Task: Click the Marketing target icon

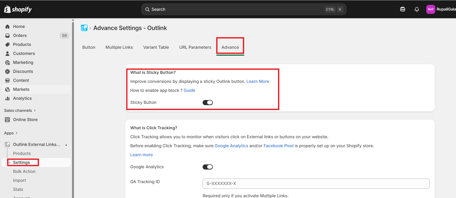Action: click(x=7, y=62)
